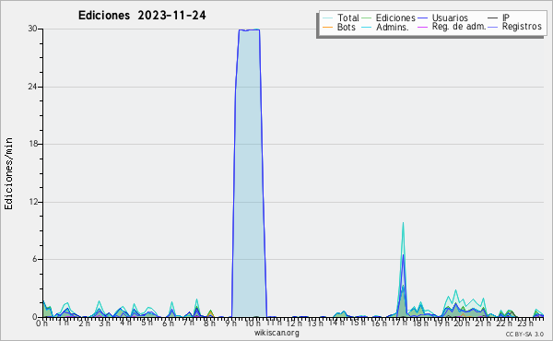The image size is (553, 341).
Task: Click the large blue plateau between 9h and 11h
Action: pos(249,172)
